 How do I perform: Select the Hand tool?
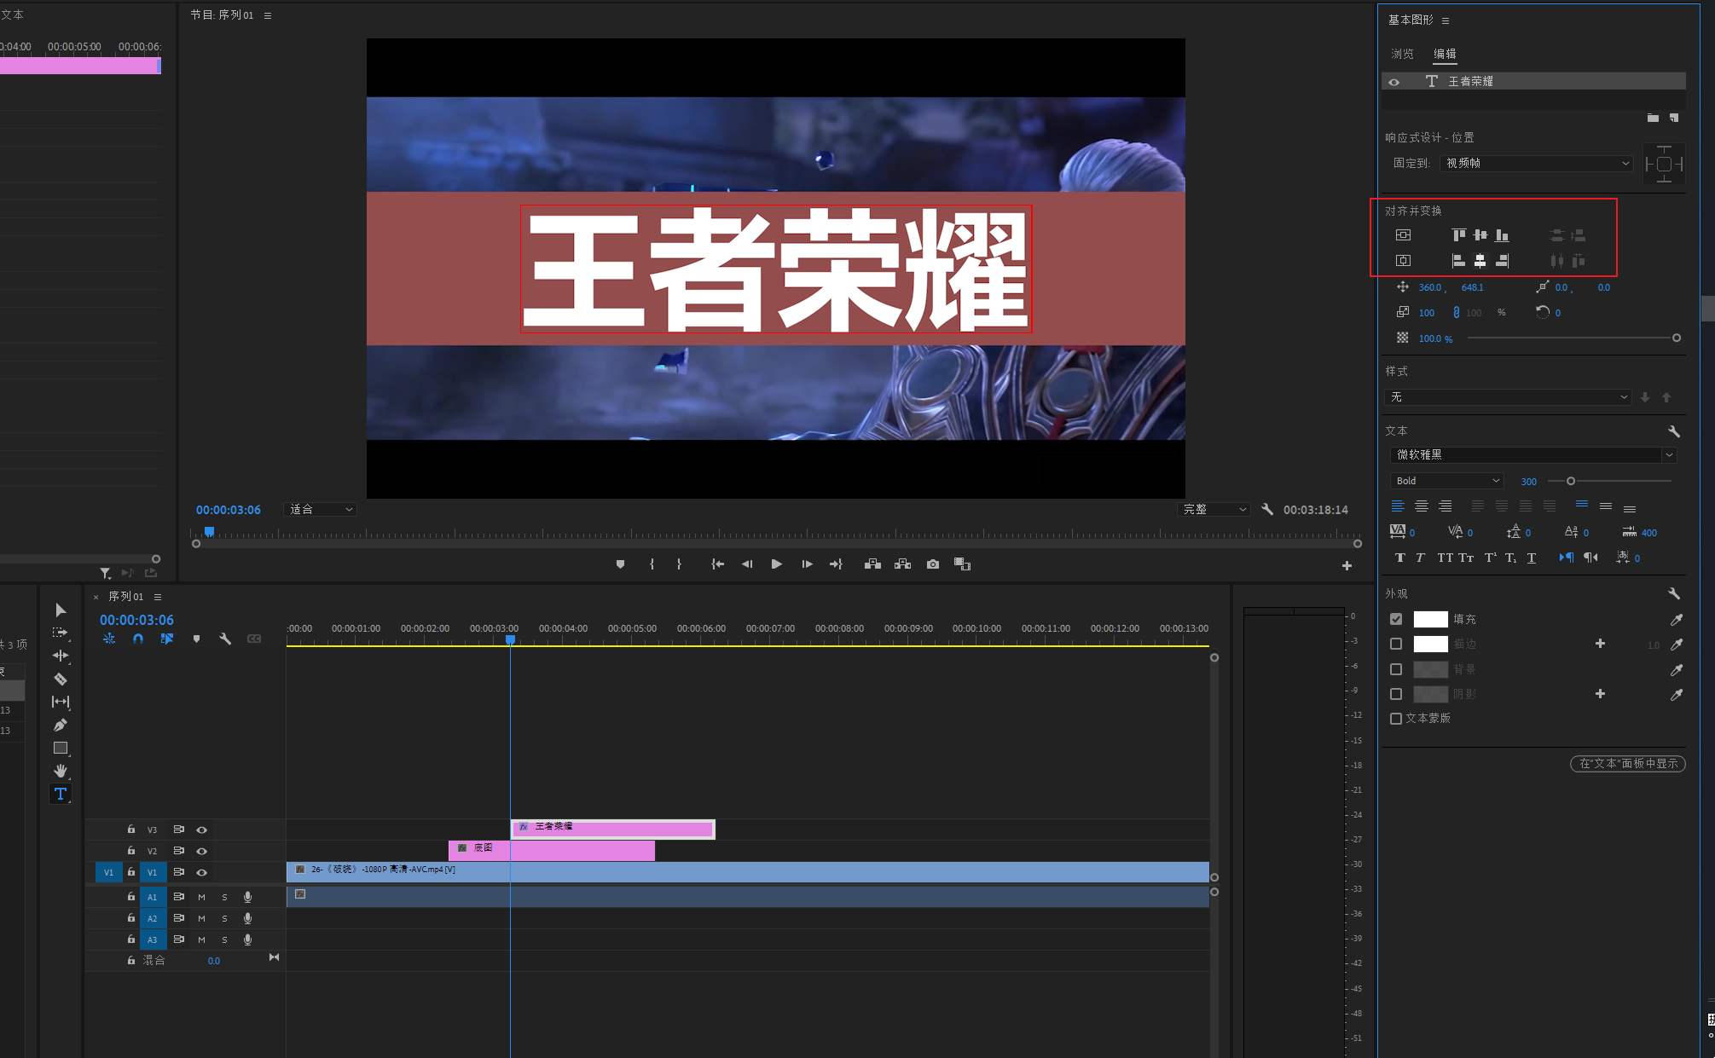60,771
